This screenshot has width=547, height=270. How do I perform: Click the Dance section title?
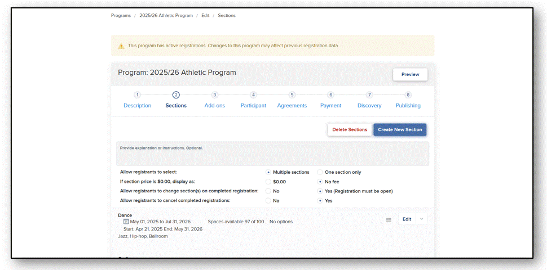(125, 215)
